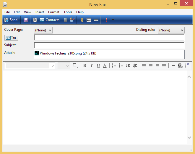Open the Cover Page dropdown

tap(43, 30)
